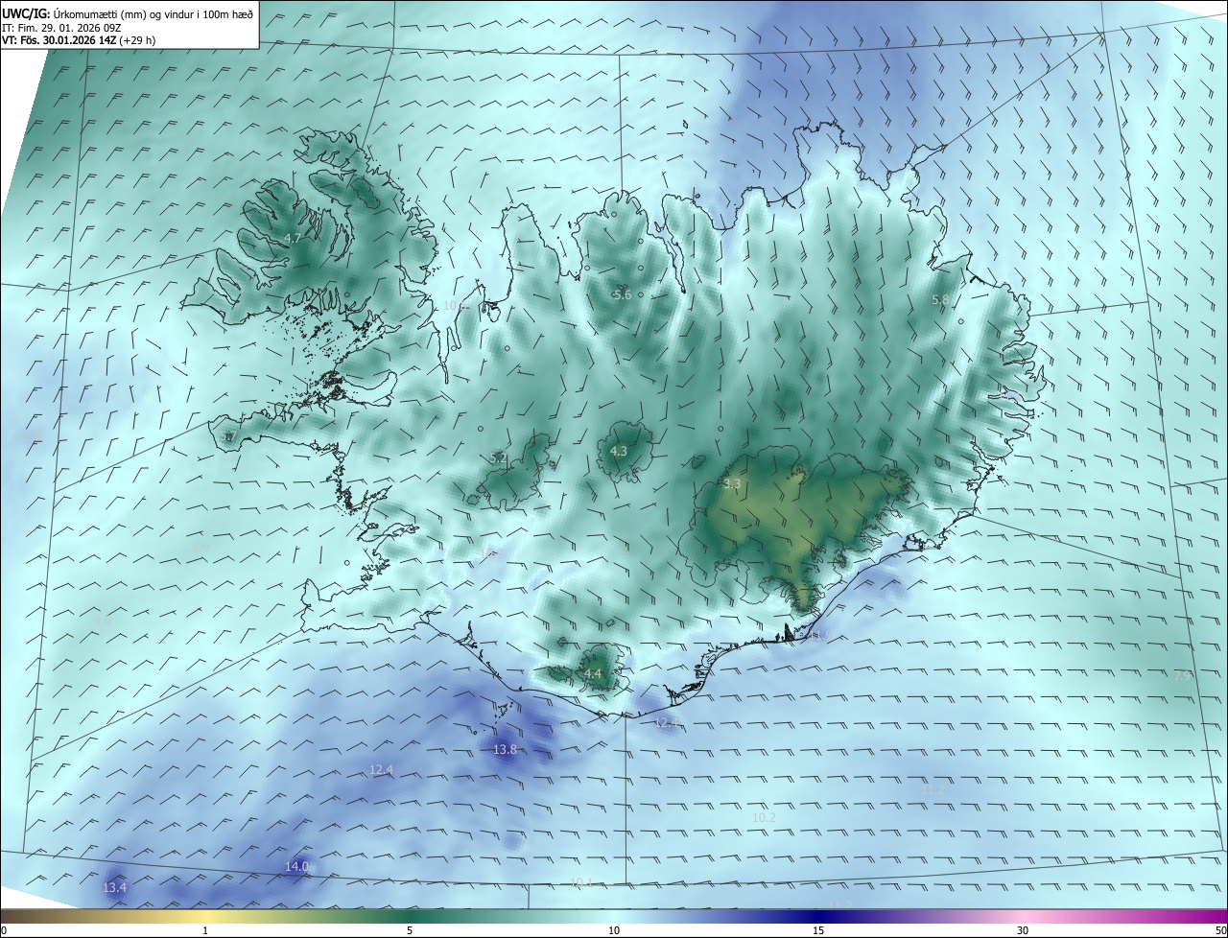Click the 30 tick label on the color scale
This screenshot has width=1228, height=938.
pos(1023,930)
